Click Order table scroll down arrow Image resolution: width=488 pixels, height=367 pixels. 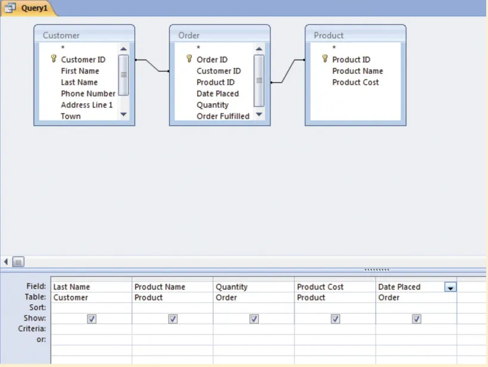259,115
